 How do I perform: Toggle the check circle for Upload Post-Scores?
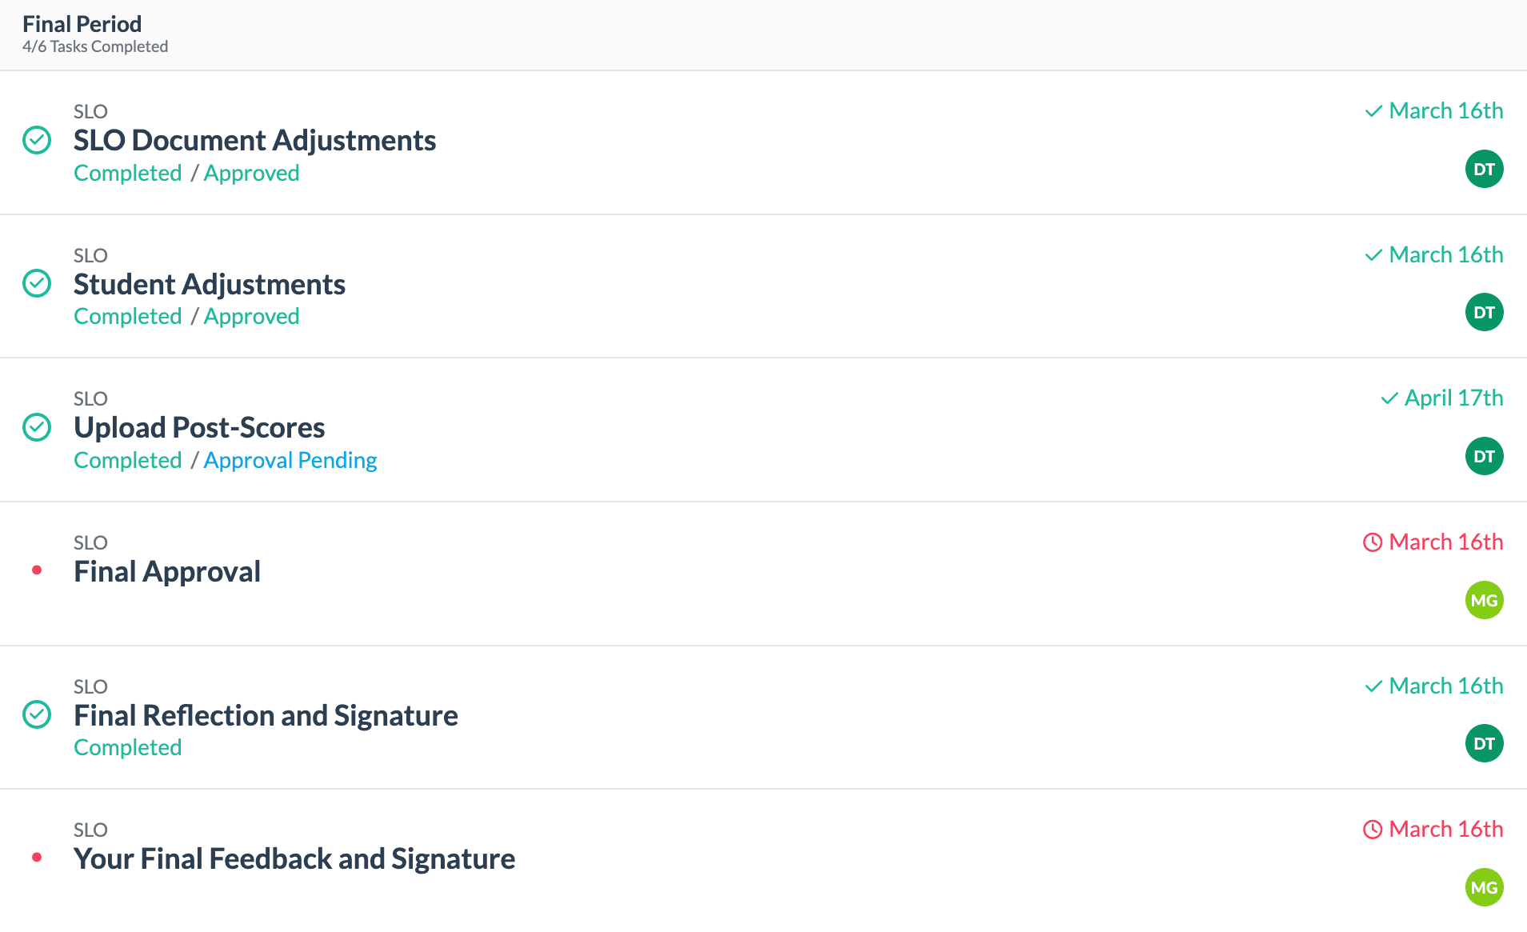coord(37,427)
